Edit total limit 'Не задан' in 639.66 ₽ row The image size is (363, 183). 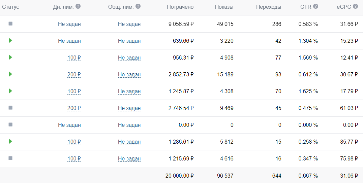pyautogui.click(x=129, y=41)
